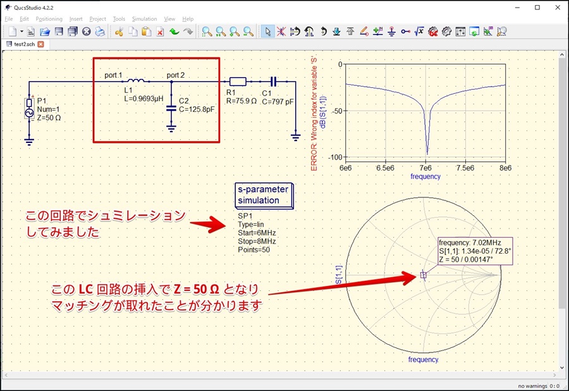Click the no warnings status text

point(532,386)
